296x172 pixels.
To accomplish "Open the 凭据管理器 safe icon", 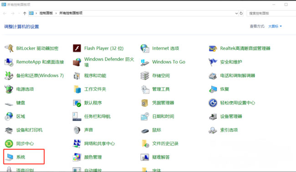I will click(145, 103).
